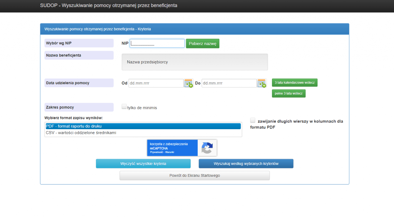Toggle 'zawijanie długich wierszy' checkbox for PDF
The width and height of the screenshot is (394, 218).
[x=253, y=120]
